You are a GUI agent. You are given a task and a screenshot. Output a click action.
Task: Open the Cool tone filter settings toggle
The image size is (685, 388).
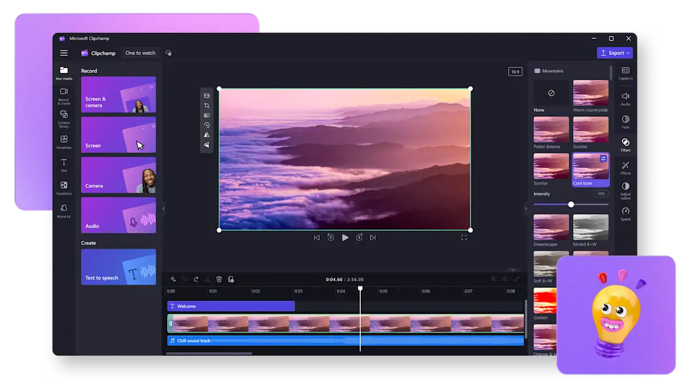pyautogui.click(x=603, y=159)
